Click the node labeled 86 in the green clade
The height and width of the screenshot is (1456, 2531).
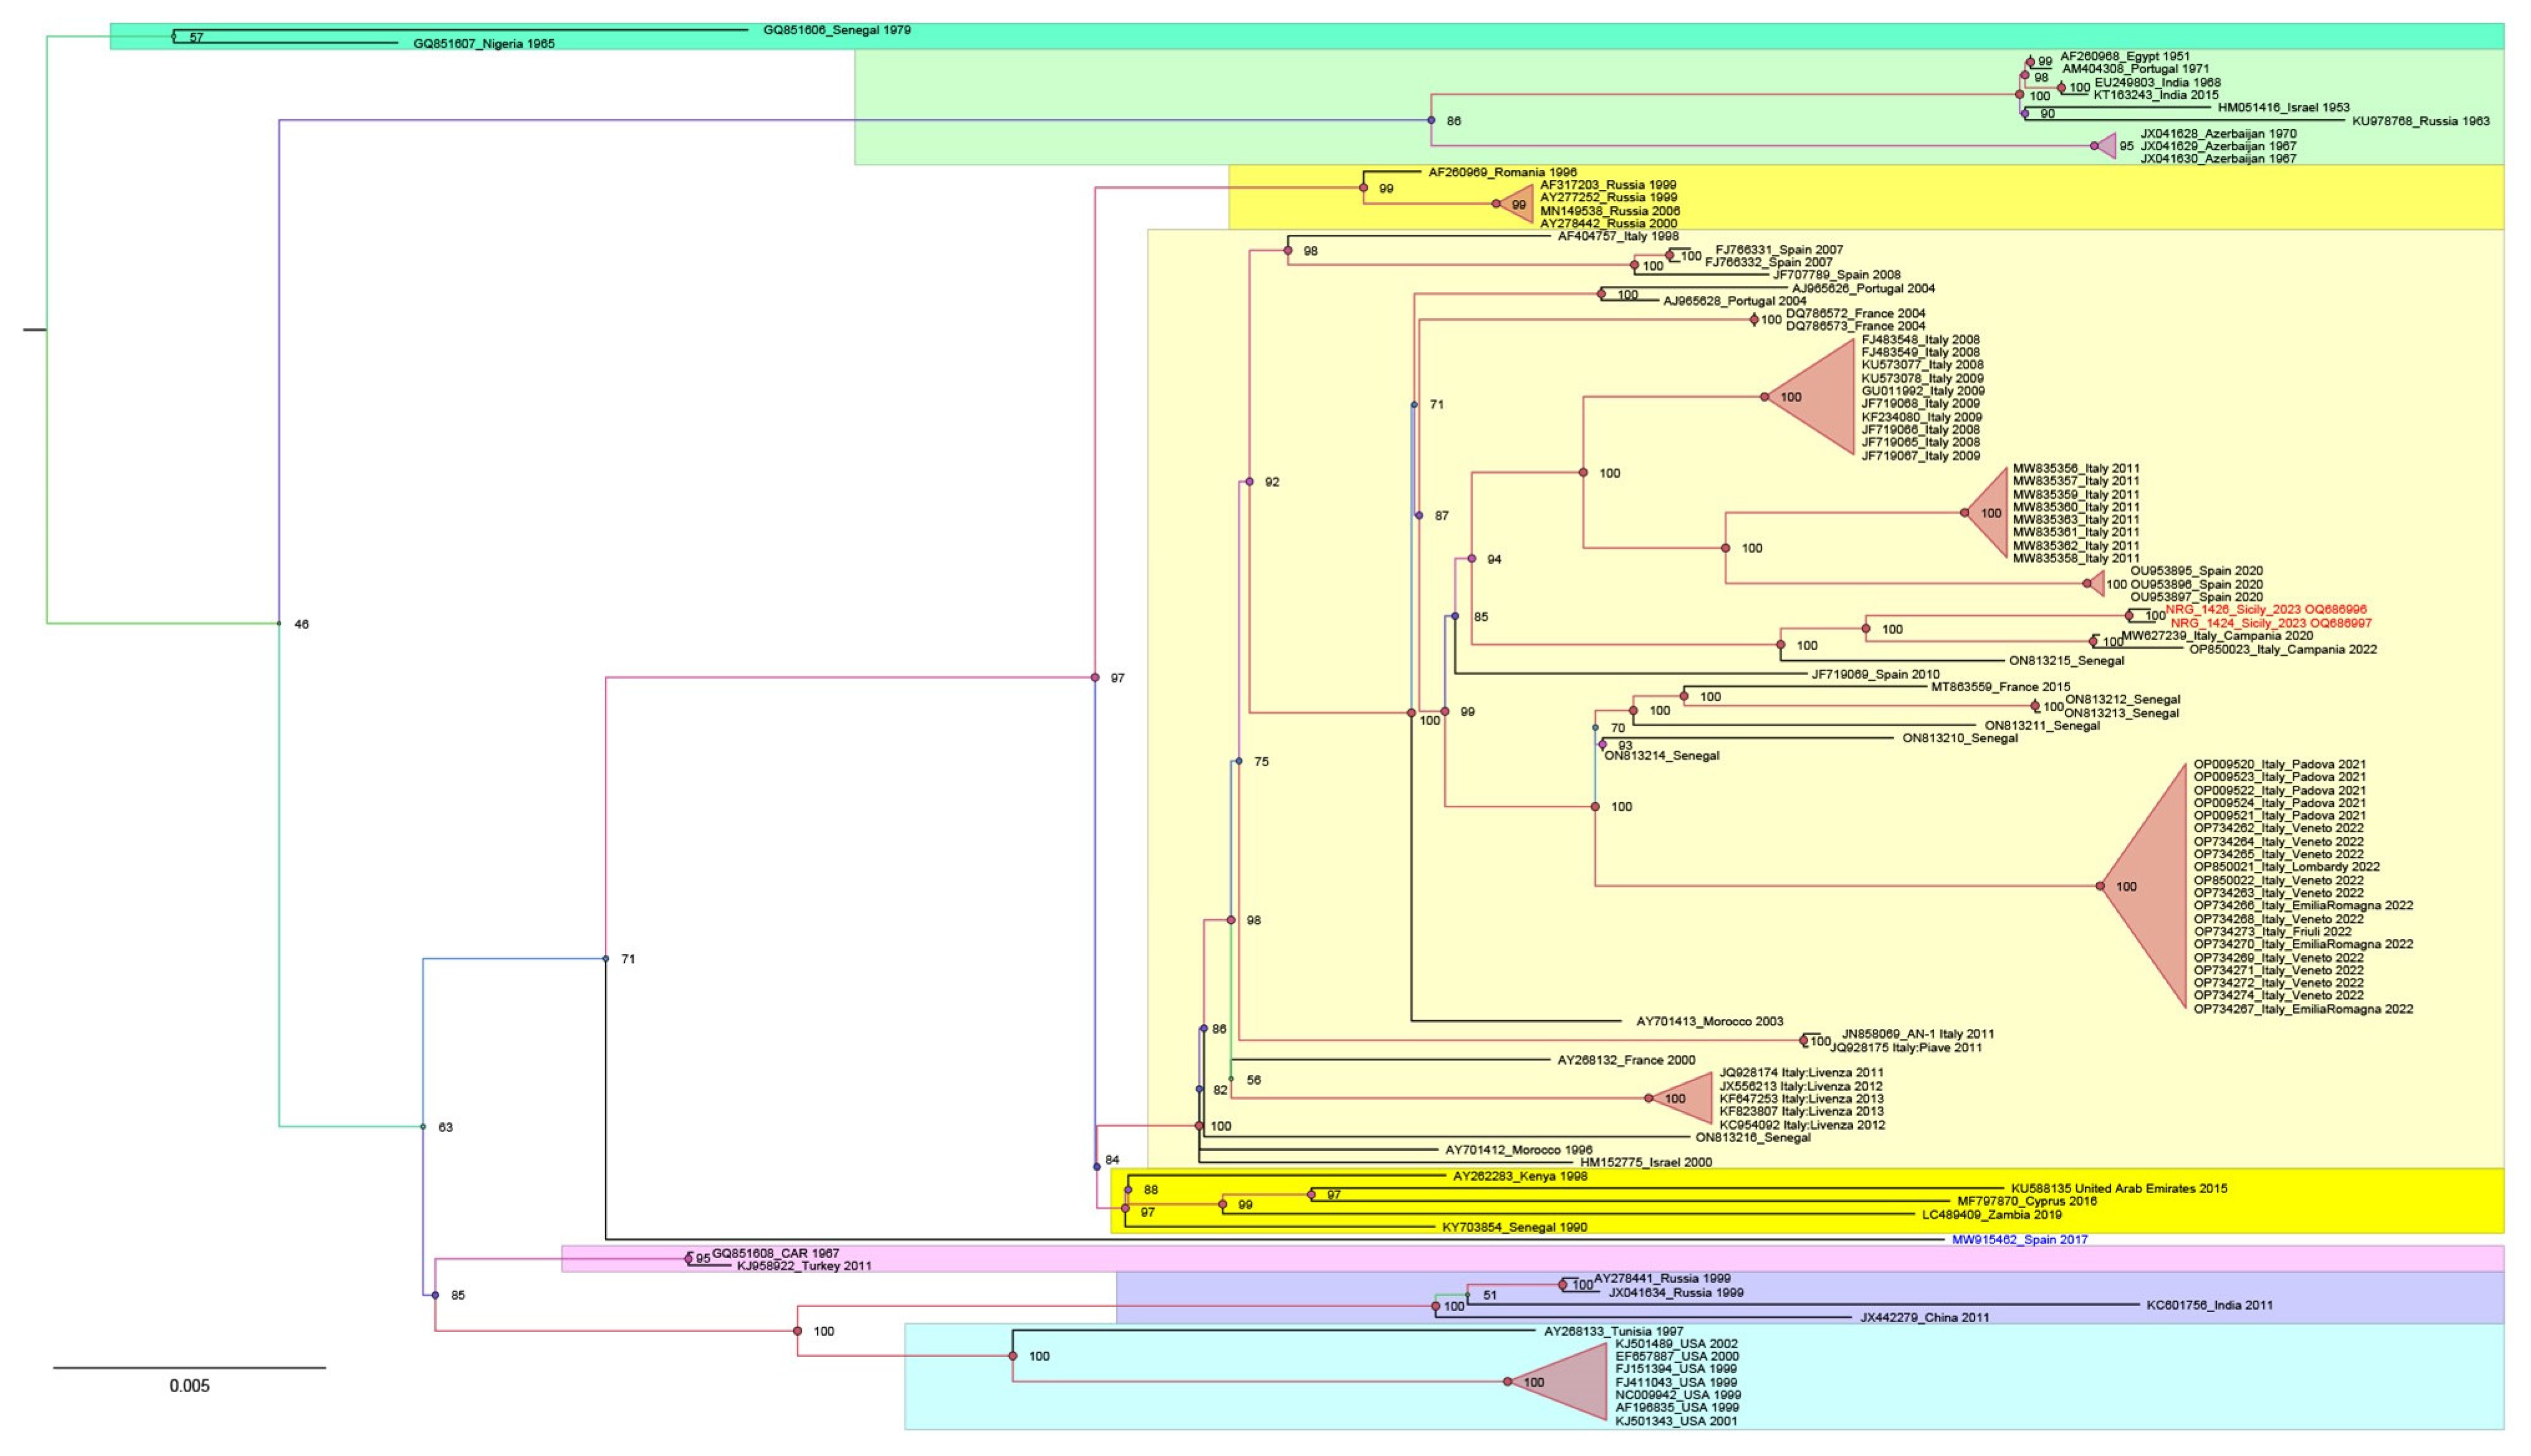tap(1432, 120)
